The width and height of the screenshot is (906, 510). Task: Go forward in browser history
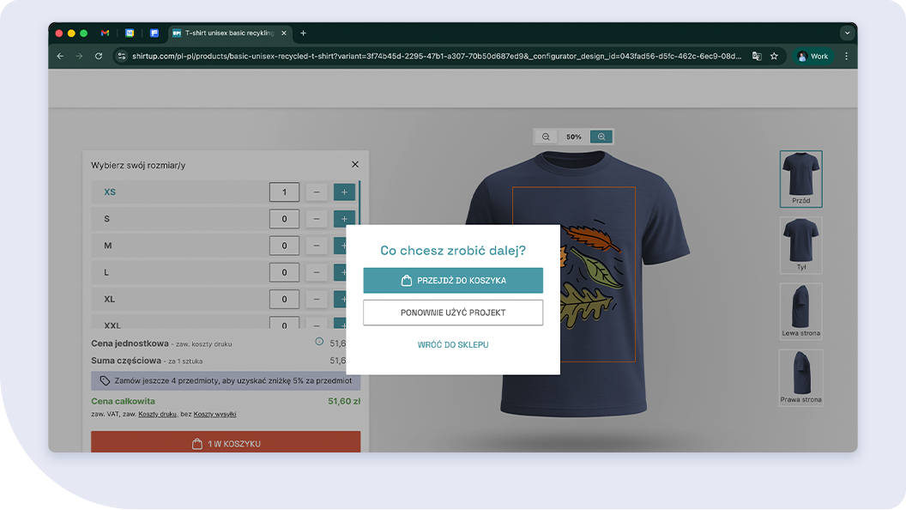coord(79,56)
